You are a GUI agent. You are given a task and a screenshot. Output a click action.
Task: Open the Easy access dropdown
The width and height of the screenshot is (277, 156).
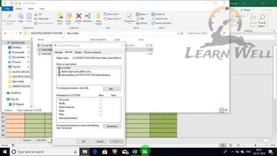click(x=113, y=19)
